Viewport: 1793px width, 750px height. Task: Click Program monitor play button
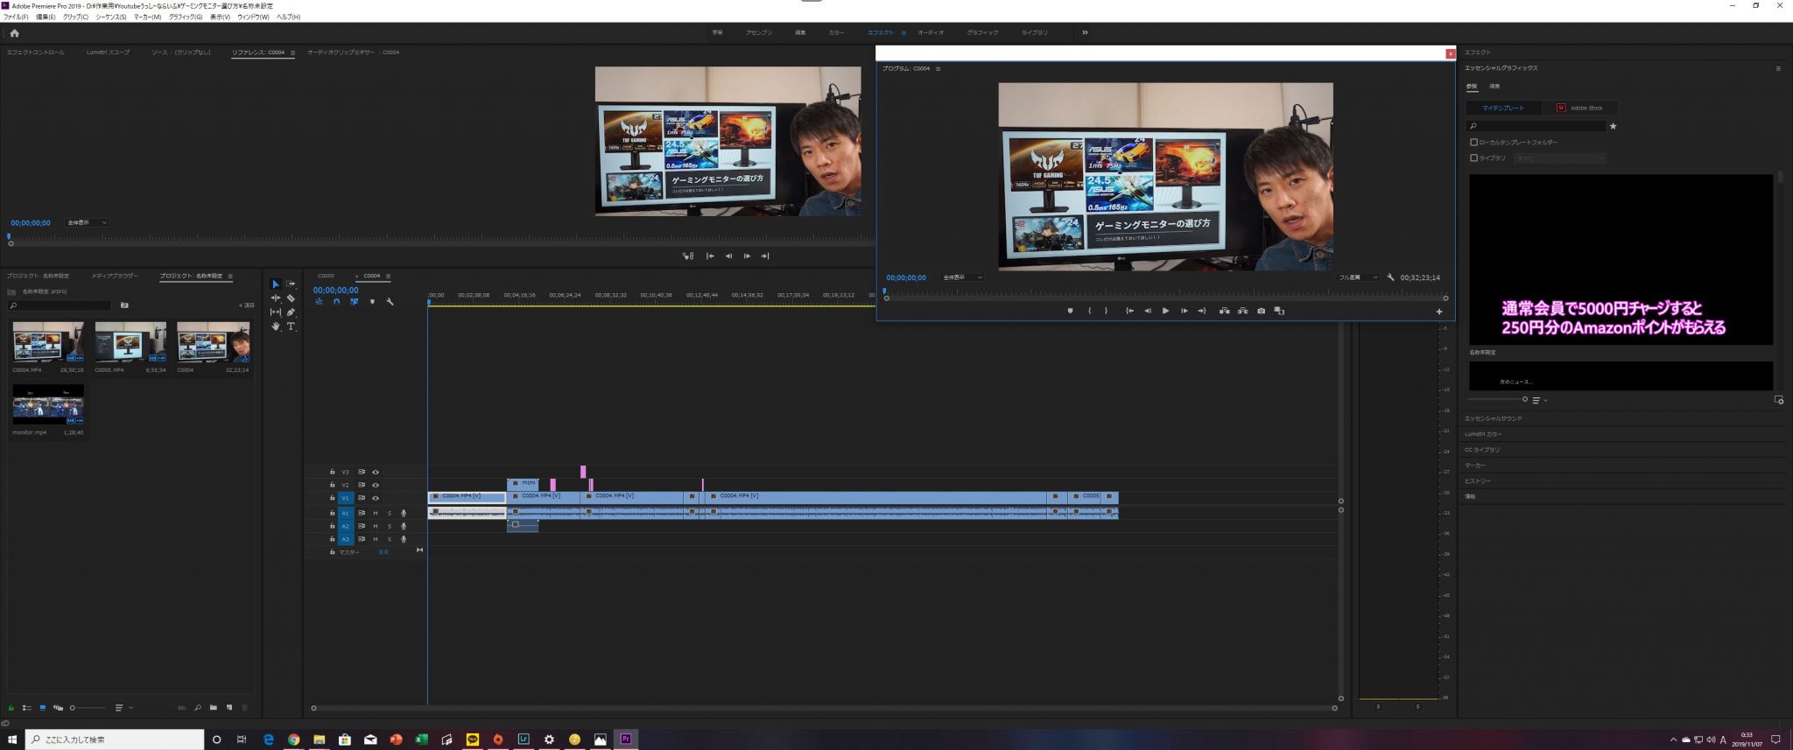pos(1165,311)
